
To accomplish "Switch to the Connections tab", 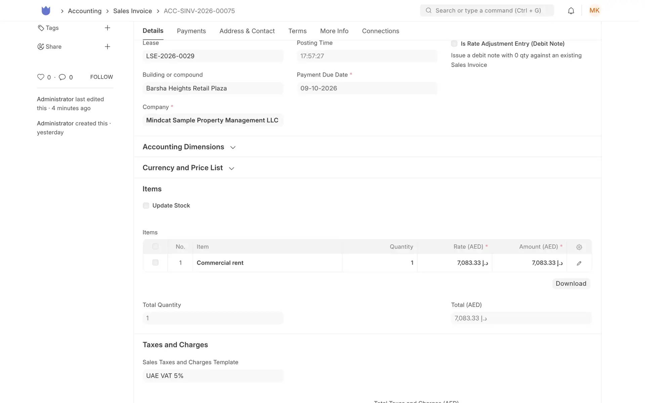I will tap(381, 31).
